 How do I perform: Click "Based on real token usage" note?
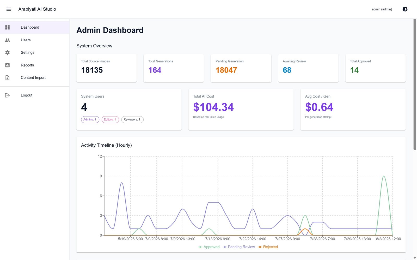208,117
